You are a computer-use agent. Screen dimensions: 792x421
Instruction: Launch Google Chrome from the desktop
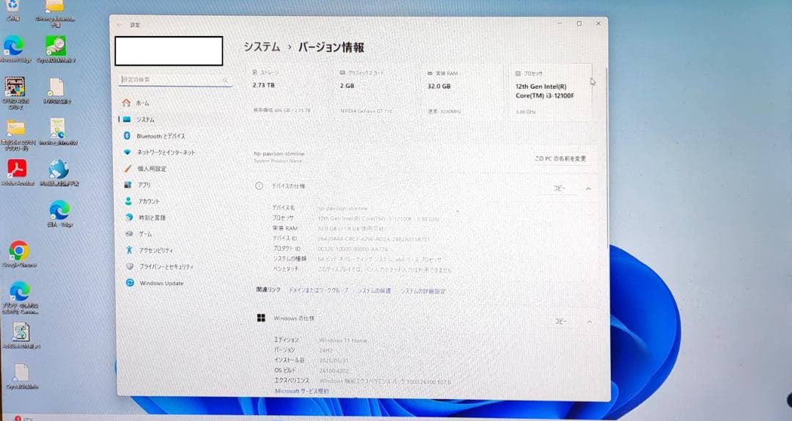tap(19, 250)
